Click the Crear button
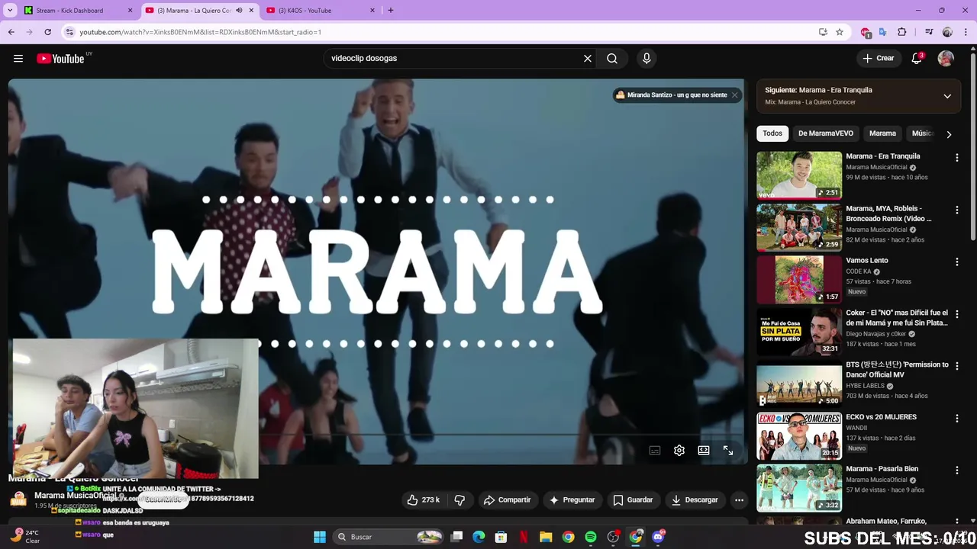The image size is (977, 549). point(879,58)
